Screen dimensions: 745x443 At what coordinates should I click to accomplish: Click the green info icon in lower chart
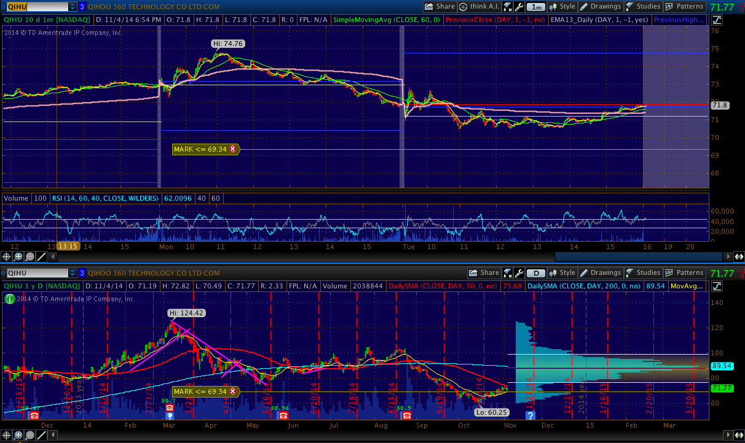click(x=9, y=299)
